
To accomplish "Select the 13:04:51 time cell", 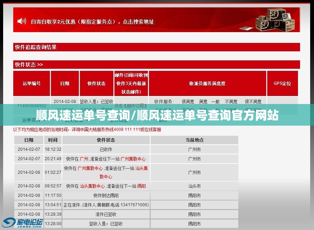I will [53, 205].
